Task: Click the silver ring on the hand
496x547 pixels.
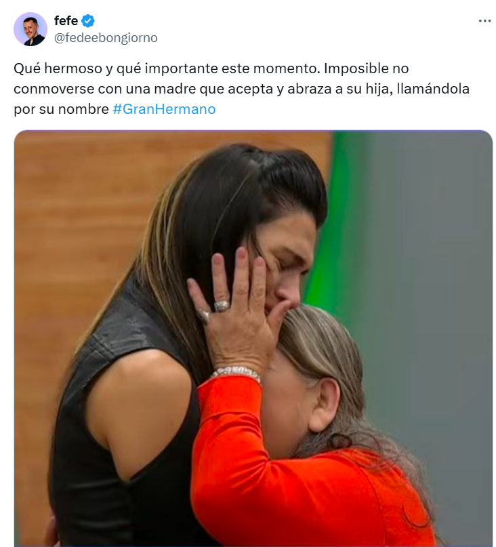Action: tap(222, 305)
